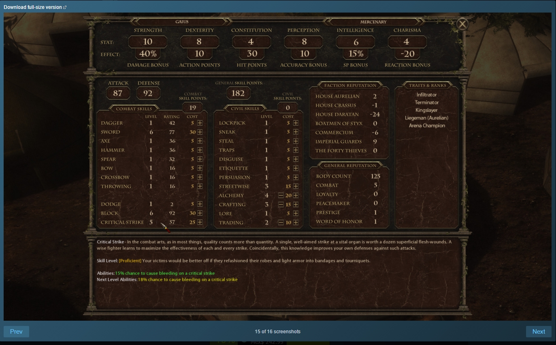Screen dimensions: 556x345
Task: Go to the next screenshot with Next
Action: (539, 331)
